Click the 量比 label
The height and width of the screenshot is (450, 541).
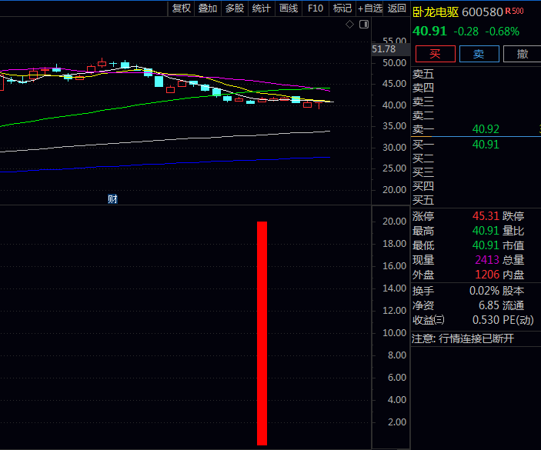point(513,231)
